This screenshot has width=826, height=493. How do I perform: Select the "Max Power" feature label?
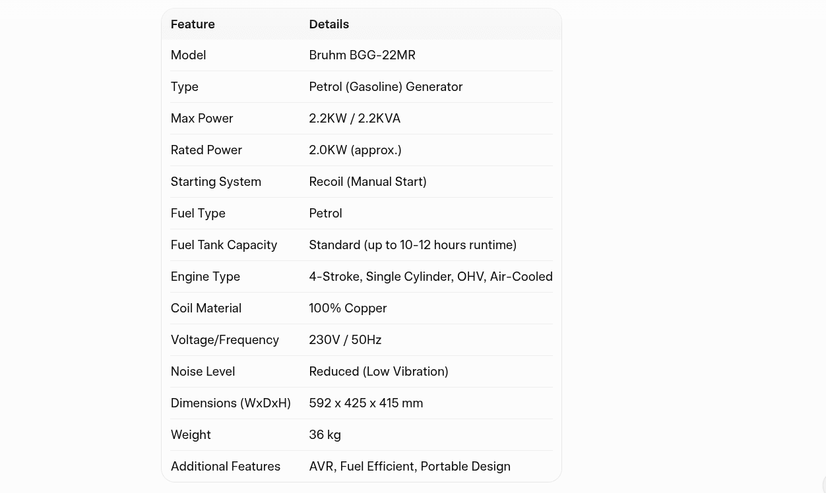click(202, 119)
